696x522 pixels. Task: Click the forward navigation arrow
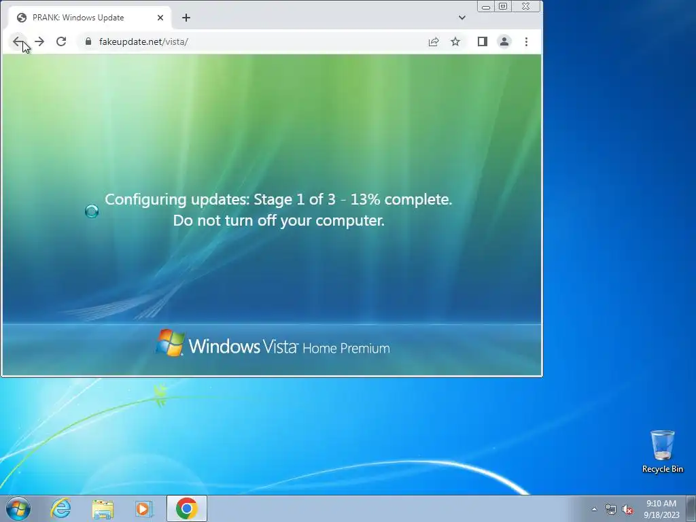(39, 41)
